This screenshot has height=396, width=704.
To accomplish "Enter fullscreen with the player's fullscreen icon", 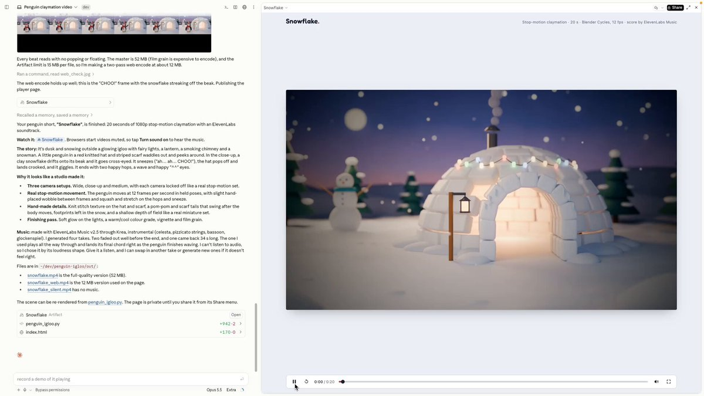I will (668, 381).
